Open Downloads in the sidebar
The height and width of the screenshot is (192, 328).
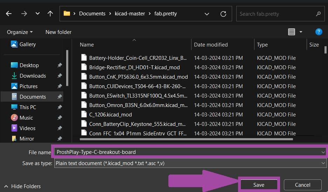pos(33,76)
